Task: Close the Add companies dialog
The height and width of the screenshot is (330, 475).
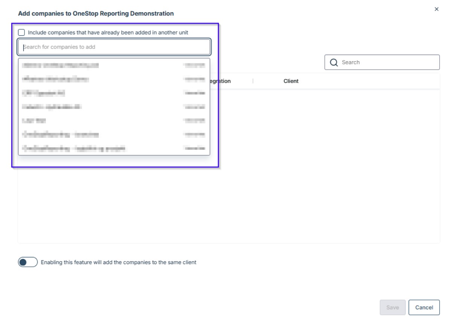Action: point(437,9)
